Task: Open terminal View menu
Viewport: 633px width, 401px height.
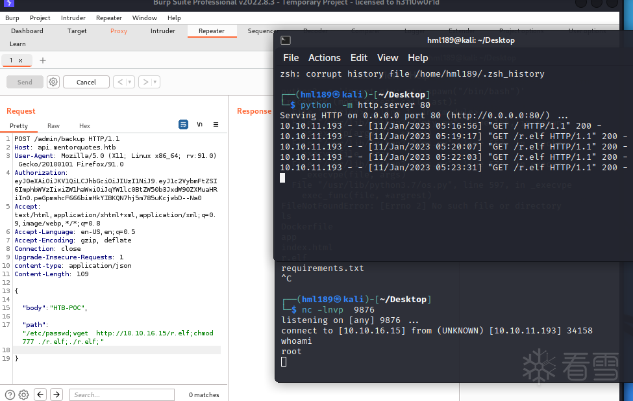Action: click(x=388, y=58)
